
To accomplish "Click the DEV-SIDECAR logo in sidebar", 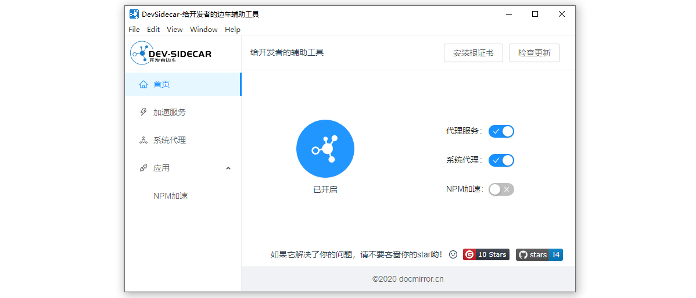I will pos(171,53).
